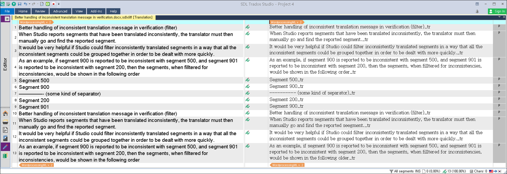Click "13 (100,00%)" translated count

pyautogui.click(x=457, y=171)
